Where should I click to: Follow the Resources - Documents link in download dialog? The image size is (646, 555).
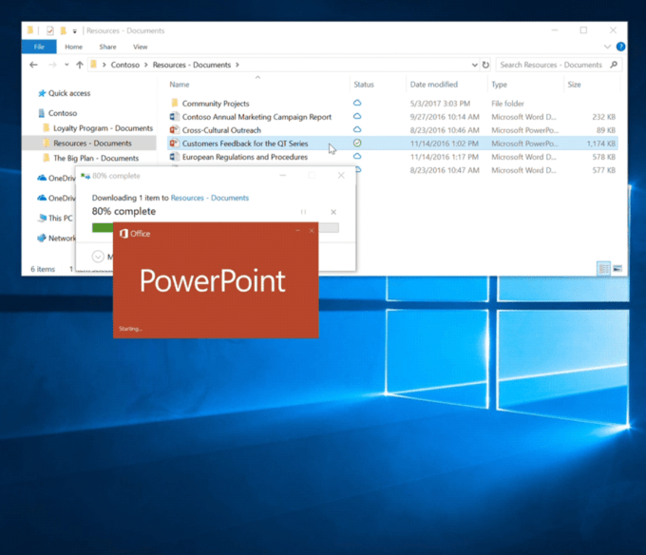tap(210, 198)
